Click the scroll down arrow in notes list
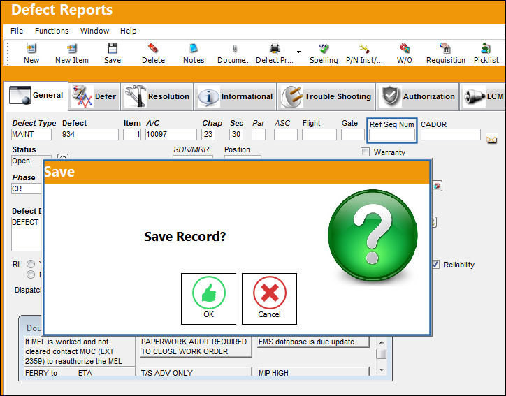Image resolution: width=506 pixels, height=396 pixels. coord(382,370)
